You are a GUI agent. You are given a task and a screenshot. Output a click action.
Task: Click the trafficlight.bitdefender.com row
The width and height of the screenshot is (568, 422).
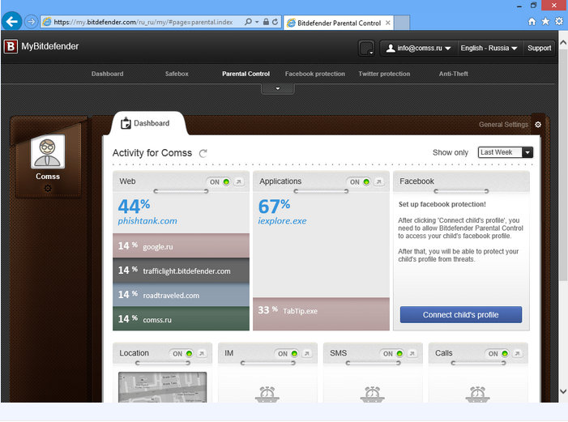[x=182, y=271]
